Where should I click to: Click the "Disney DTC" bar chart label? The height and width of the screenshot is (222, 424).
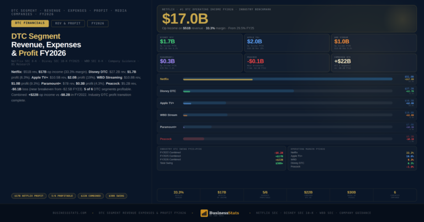coord(168,91)
